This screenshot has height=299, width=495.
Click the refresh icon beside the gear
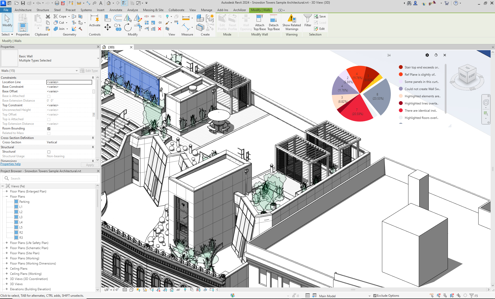tap(436, 55)
